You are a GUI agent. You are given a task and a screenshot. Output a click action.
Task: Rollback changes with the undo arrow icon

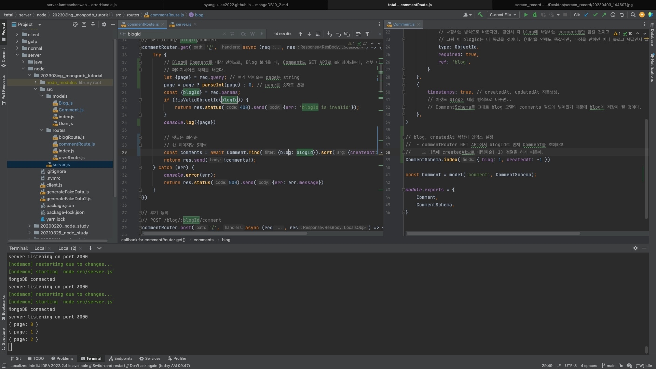coord(622,15)
